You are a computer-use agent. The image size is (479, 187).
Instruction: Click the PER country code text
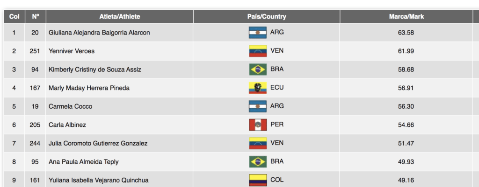277,125
